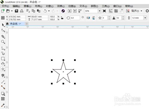Toggle full-screen preview
The height and width of the screenshot is (109, 149).
point(104,11)
